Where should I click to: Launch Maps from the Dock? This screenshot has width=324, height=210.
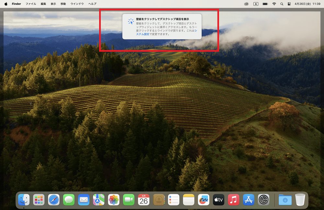point(99,200)
